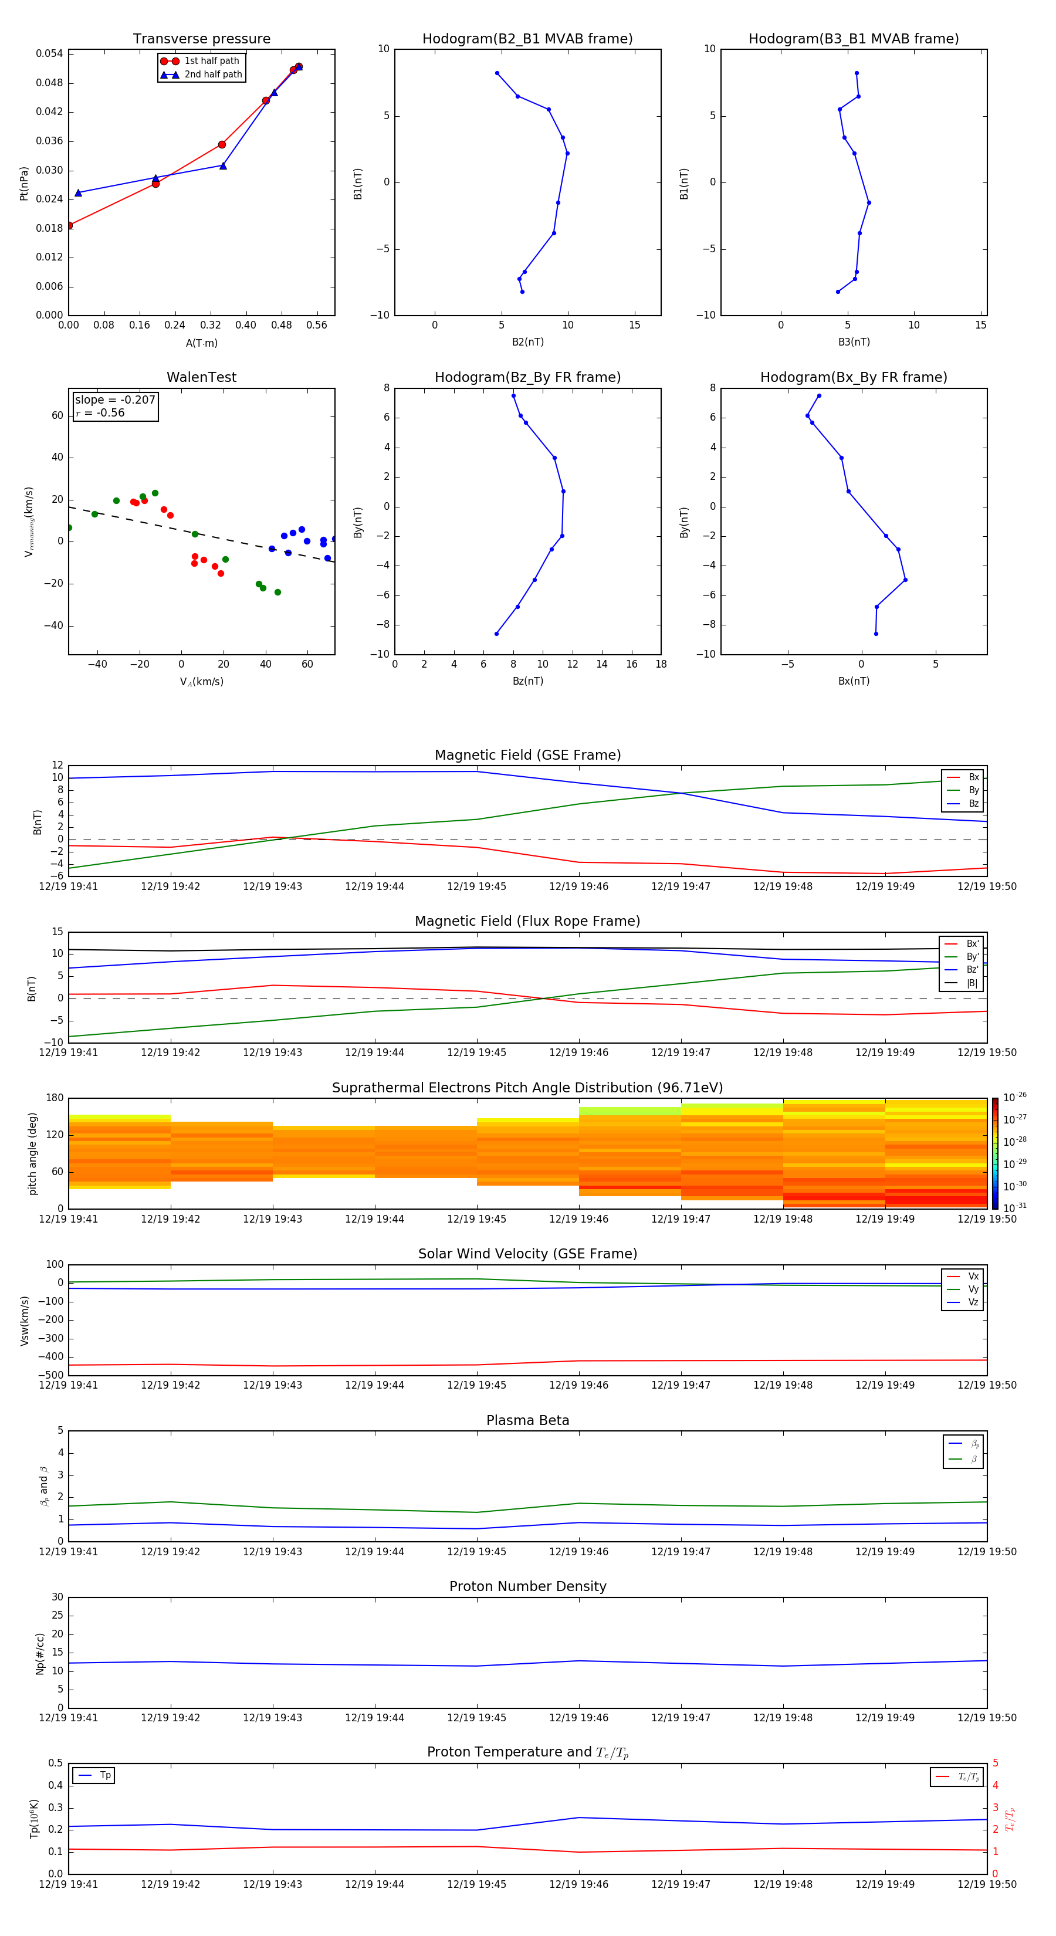Click the "WalenTest" plot title
The width and height of the screenshot is (1056, 1936).
201,377
